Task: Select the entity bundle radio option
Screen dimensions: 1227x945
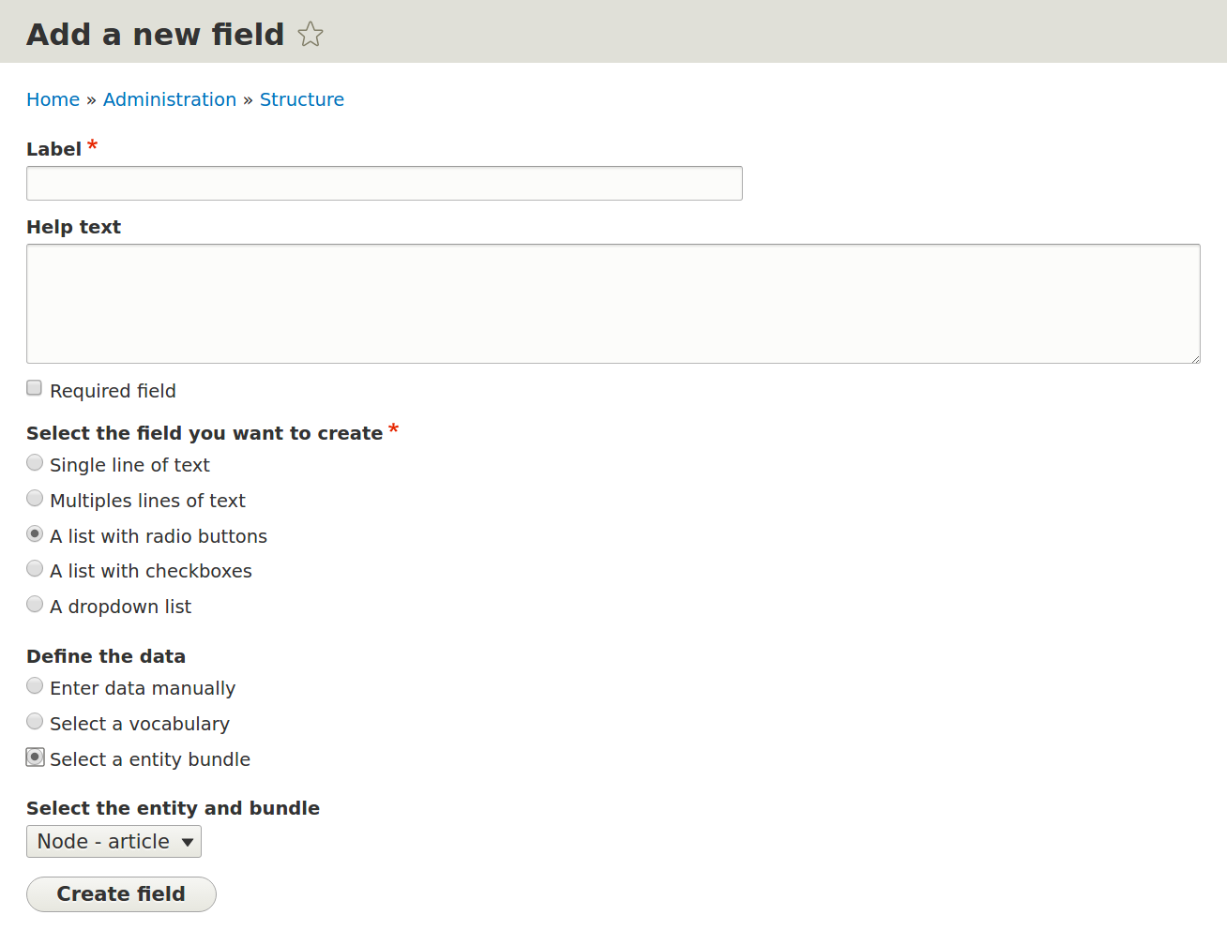Action: pyautogui.click(x=35, y=757)
